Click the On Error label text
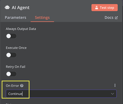The image size is (123, 104). [x=12, y=86]
